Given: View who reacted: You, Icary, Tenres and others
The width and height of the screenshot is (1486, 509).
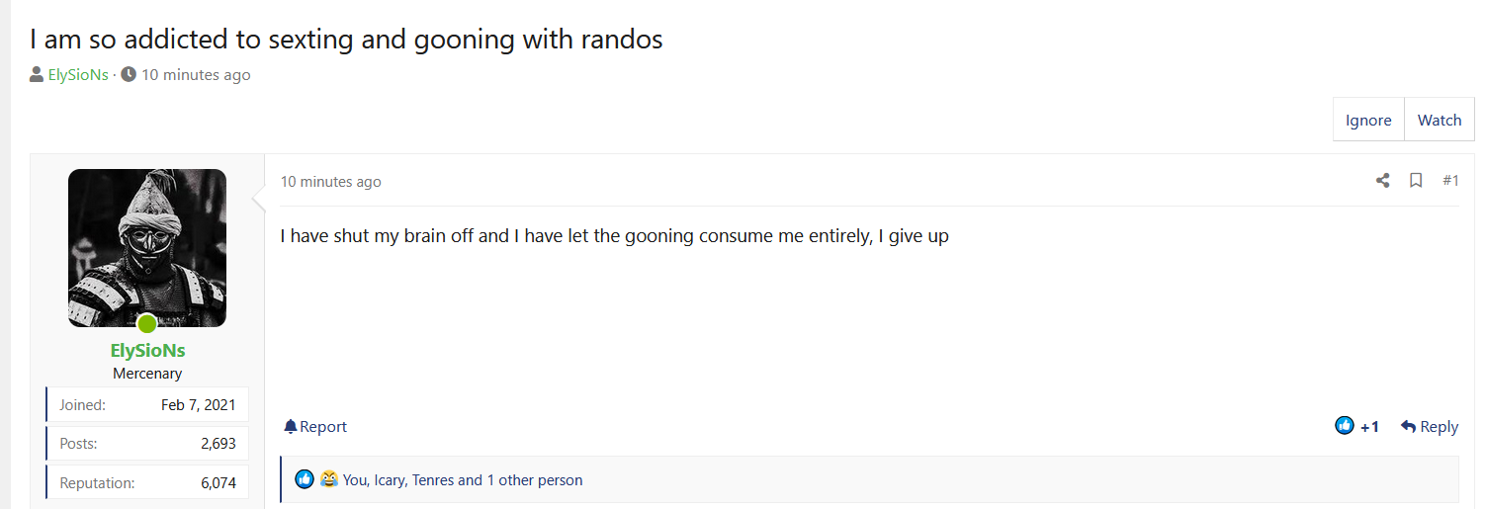Looking at the screenshot, I should tap(463, 480).
